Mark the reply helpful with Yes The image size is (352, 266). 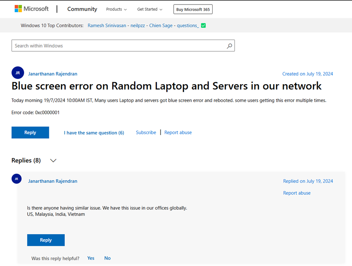click(x=91, y=258)
